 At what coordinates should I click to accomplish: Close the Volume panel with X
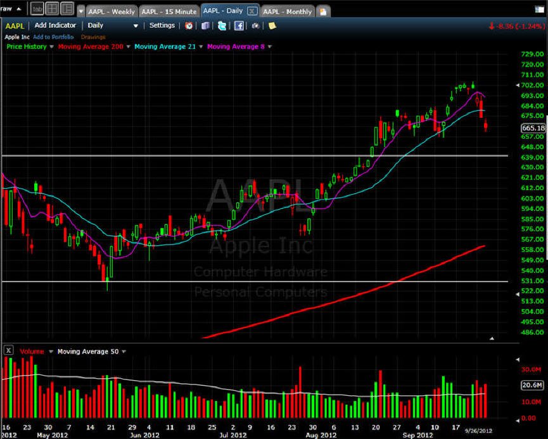8,350
